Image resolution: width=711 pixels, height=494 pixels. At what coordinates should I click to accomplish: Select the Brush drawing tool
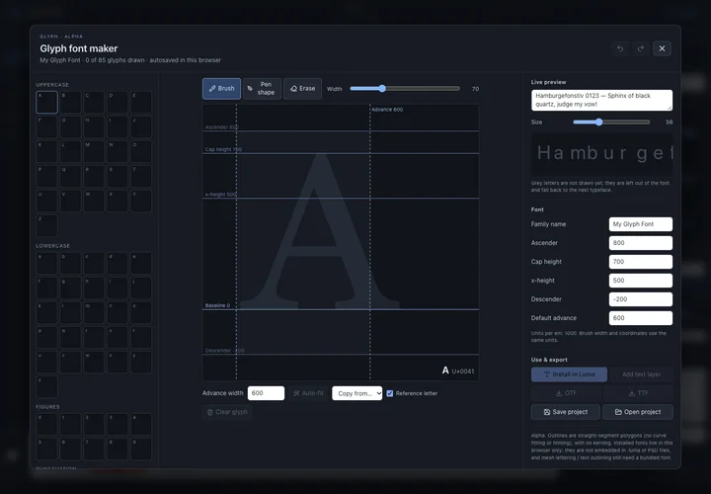pos(221,89)
